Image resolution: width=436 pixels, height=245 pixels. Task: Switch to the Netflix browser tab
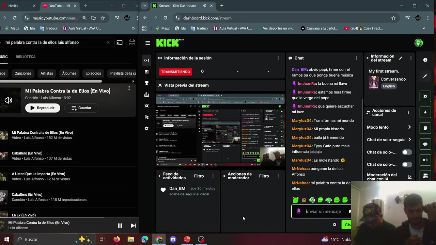19,6
